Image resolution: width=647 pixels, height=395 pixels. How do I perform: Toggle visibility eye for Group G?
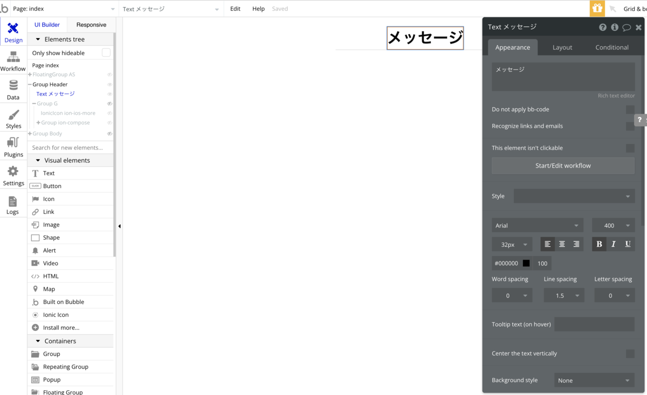[x=109, y=104]
